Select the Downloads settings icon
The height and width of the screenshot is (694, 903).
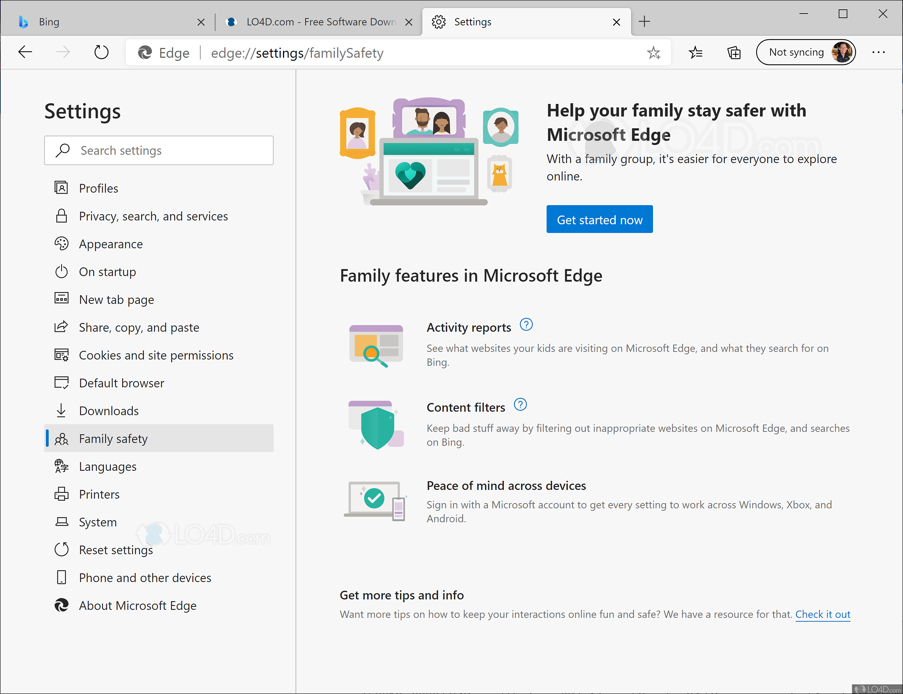coord(61,410)
